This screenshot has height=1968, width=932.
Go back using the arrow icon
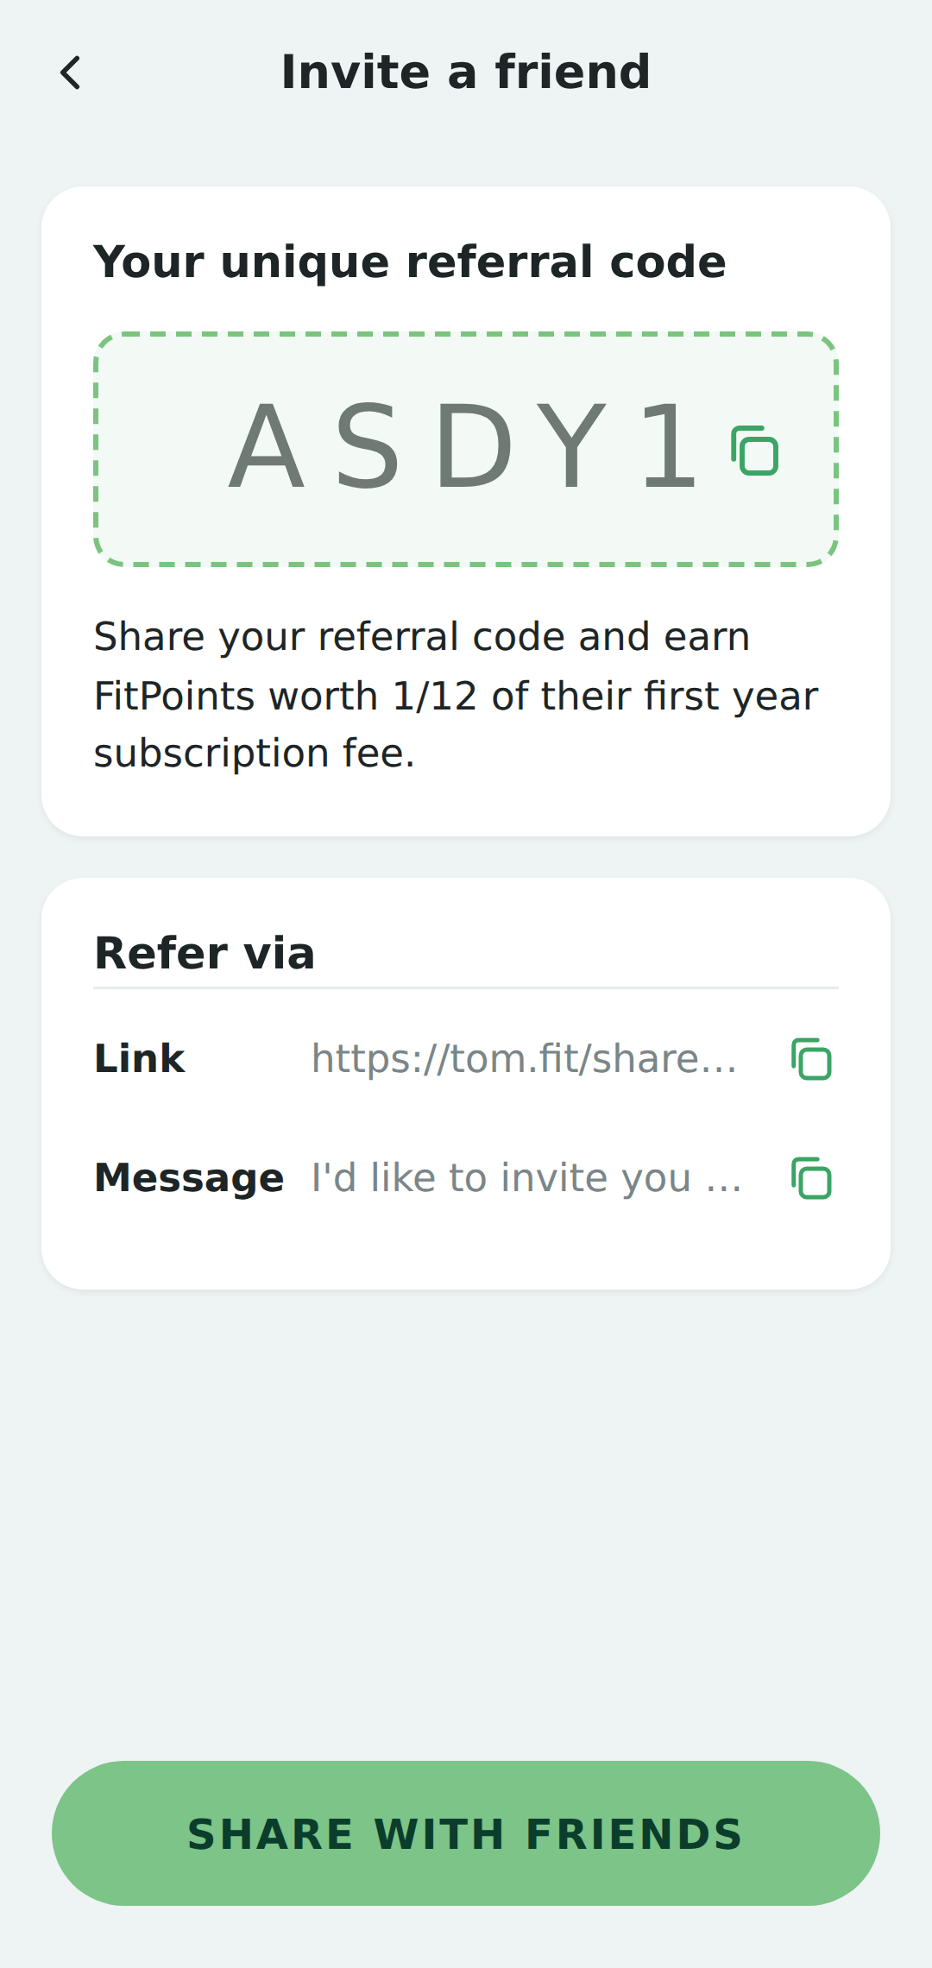pyautogui.click(x=71, y=73)
